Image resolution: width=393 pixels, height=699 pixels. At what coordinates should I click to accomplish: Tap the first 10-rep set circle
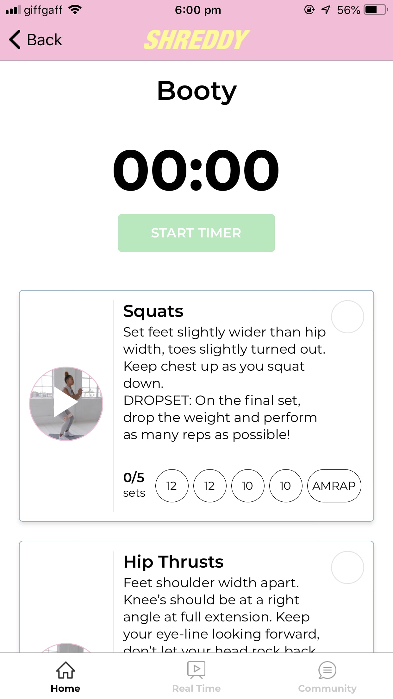click(247, 486)
